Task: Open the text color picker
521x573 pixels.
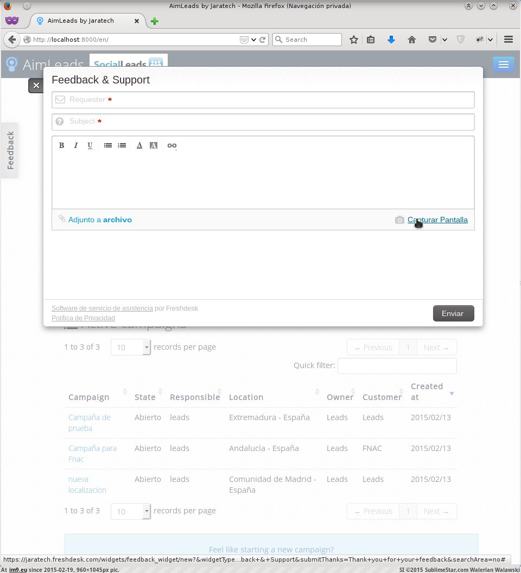Action: pyautogui.click(x=139, y=145)
